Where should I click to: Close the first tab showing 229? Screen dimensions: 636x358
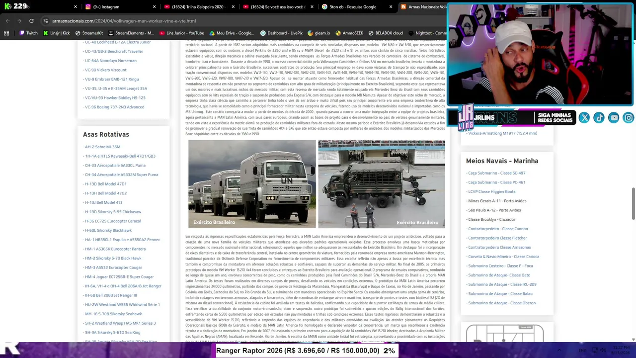tap(76, 7)
